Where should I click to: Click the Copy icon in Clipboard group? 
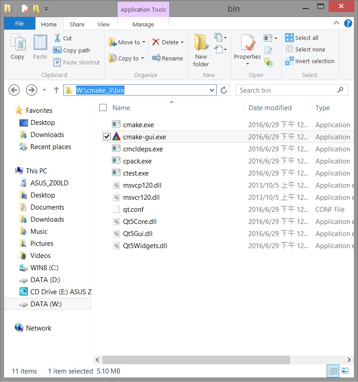click(18, 43)
